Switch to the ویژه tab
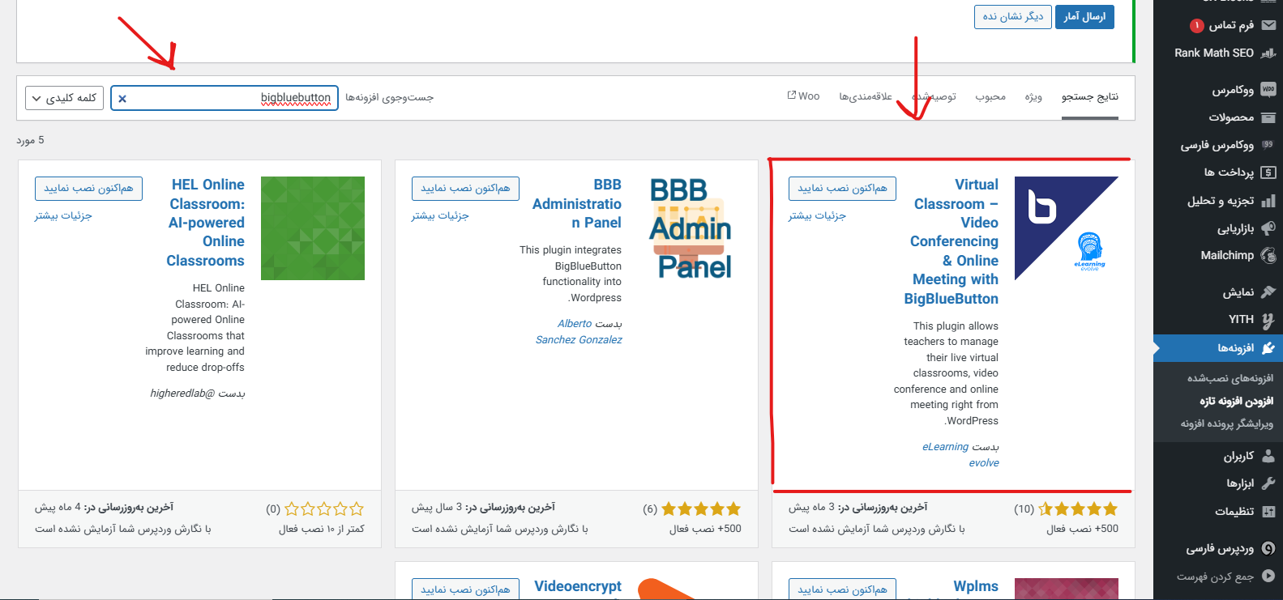This screenshot has width=1283, height=600. pyautogui.click(x=1033, y=96)
